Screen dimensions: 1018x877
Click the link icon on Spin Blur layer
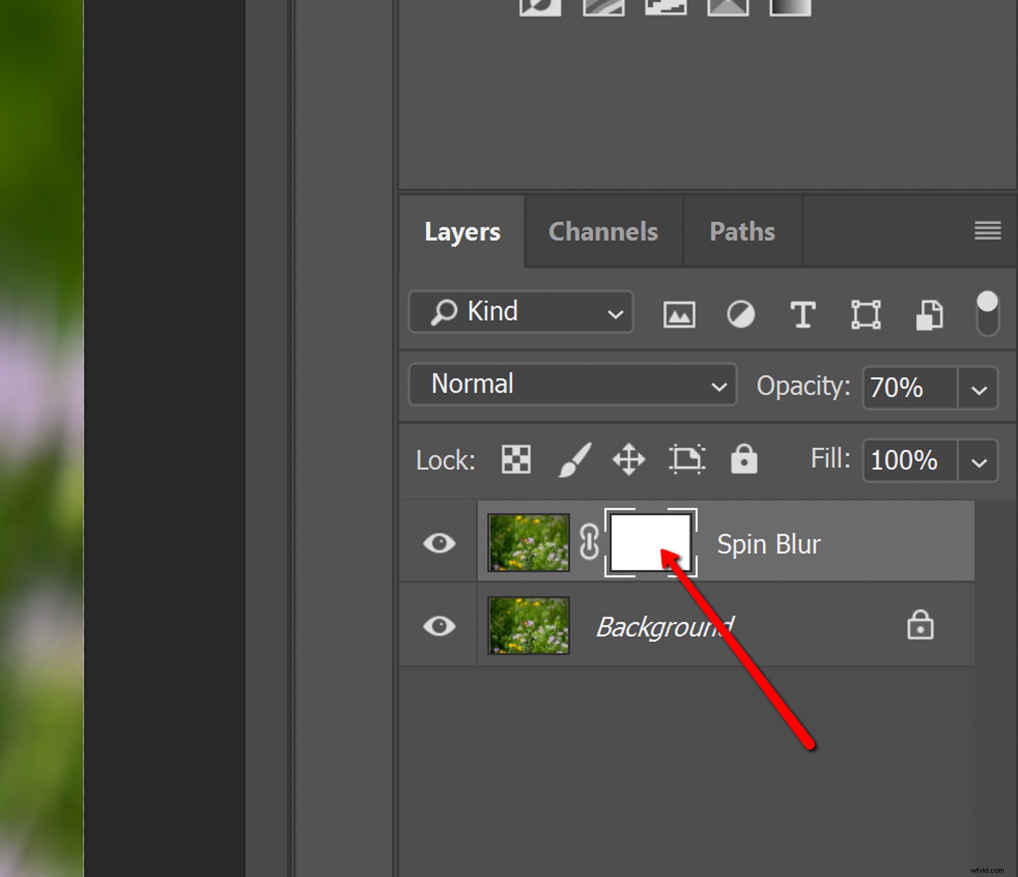[590, 542]
